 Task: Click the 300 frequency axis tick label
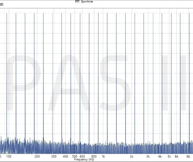coord(54,156)
